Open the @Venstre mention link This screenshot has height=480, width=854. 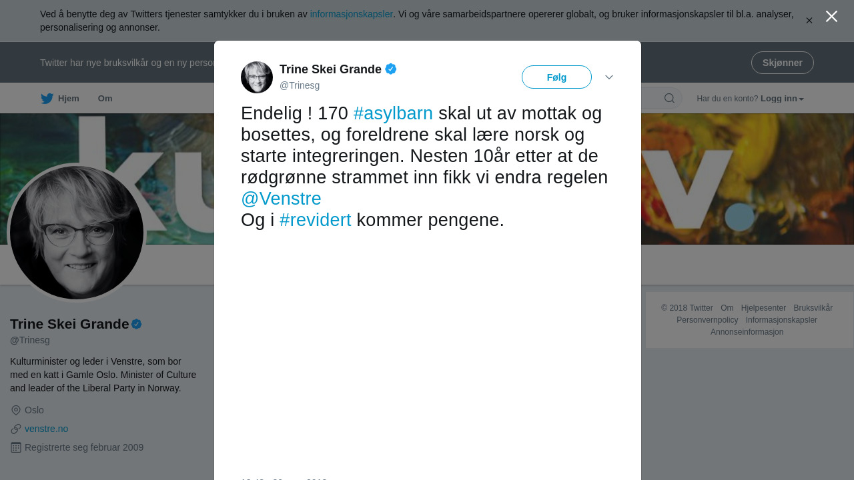[x=281, y=199]
